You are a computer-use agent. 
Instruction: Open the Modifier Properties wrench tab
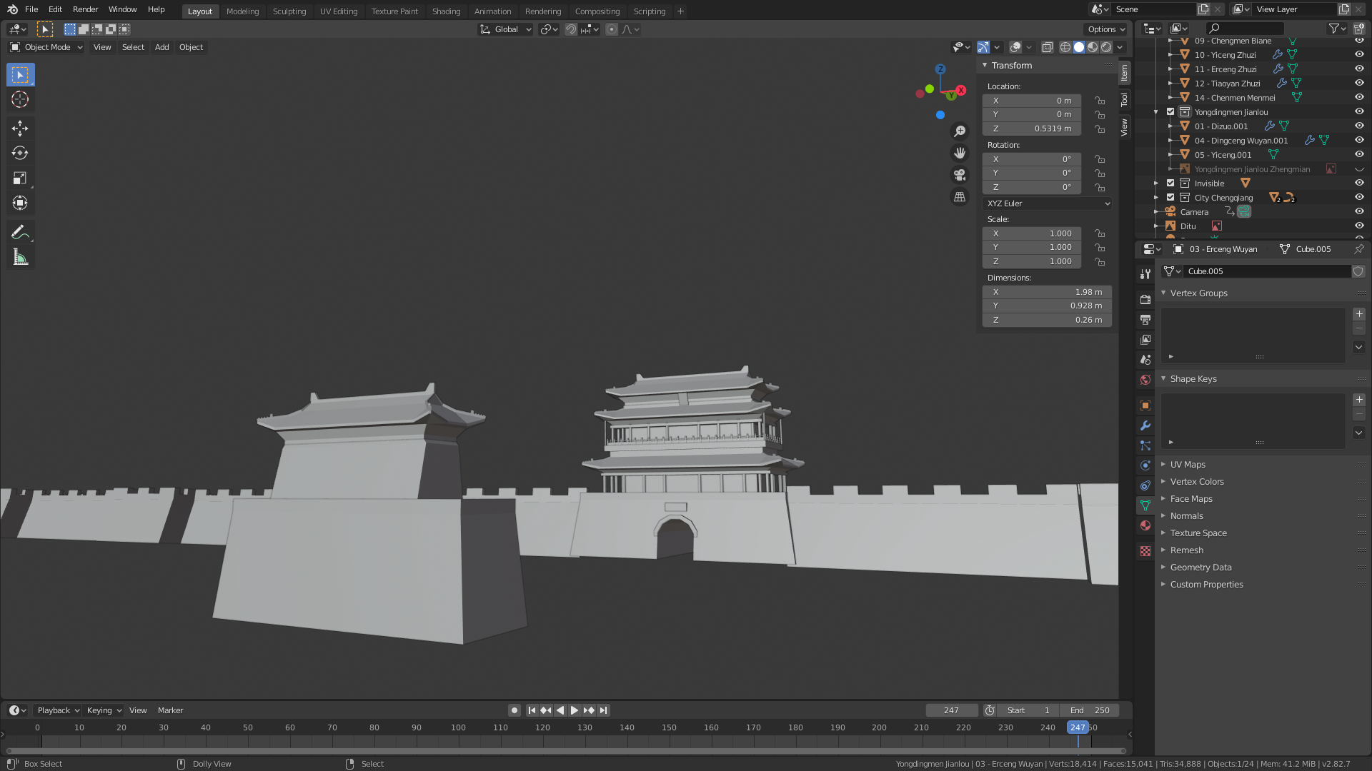coord(1145,425)
